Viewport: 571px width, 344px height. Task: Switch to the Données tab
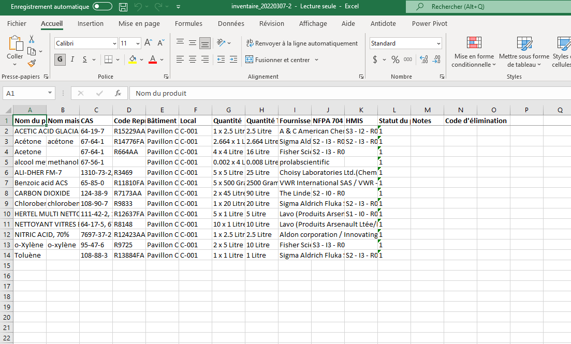pos(231,24)
